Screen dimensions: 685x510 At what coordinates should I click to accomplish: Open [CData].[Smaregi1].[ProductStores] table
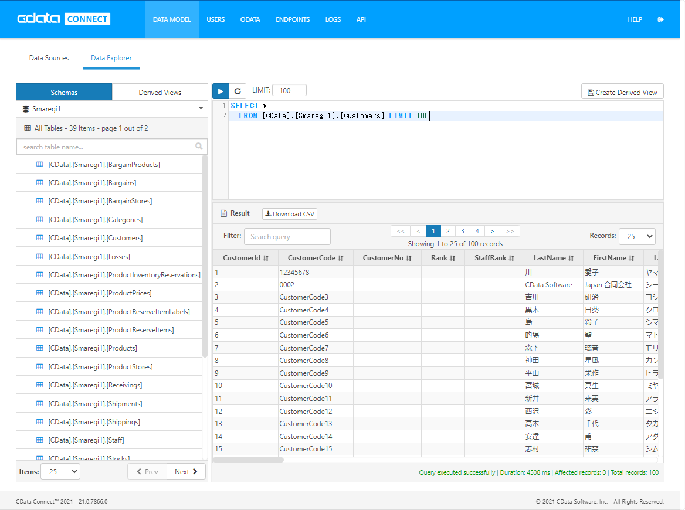point(100,367)
